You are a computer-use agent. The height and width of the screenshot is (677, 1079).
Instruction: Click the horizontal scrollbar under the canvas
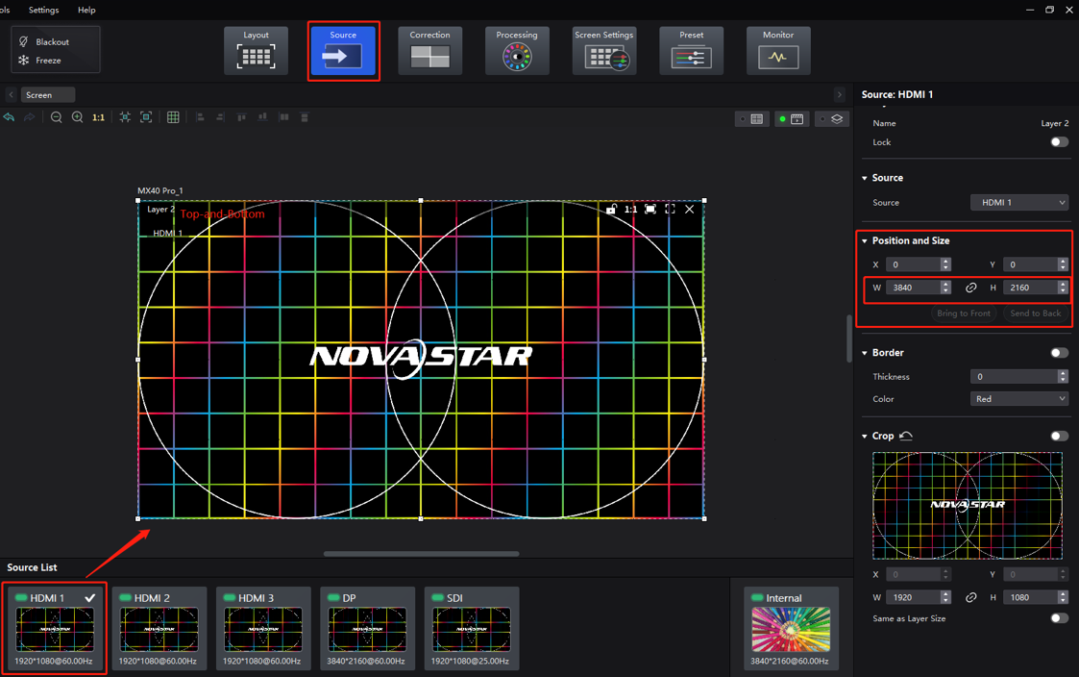tap(421, 554)
